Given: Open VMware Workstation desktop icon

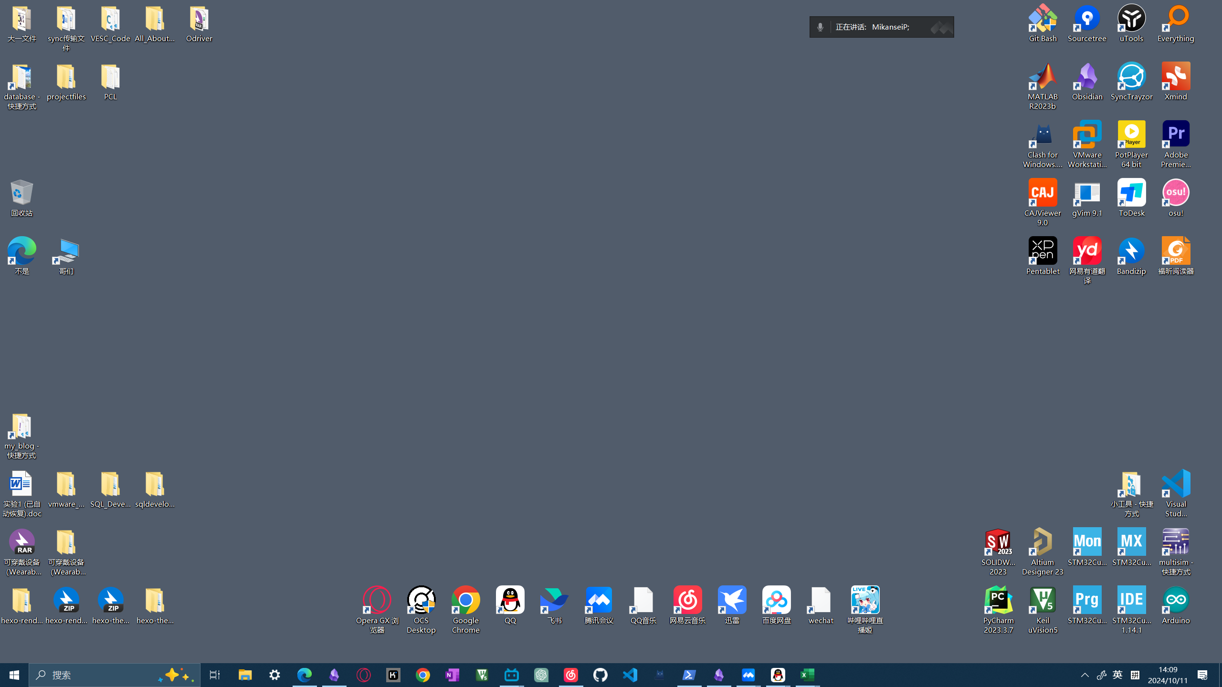Looking at the screenshot, I should click(1087, 145).
